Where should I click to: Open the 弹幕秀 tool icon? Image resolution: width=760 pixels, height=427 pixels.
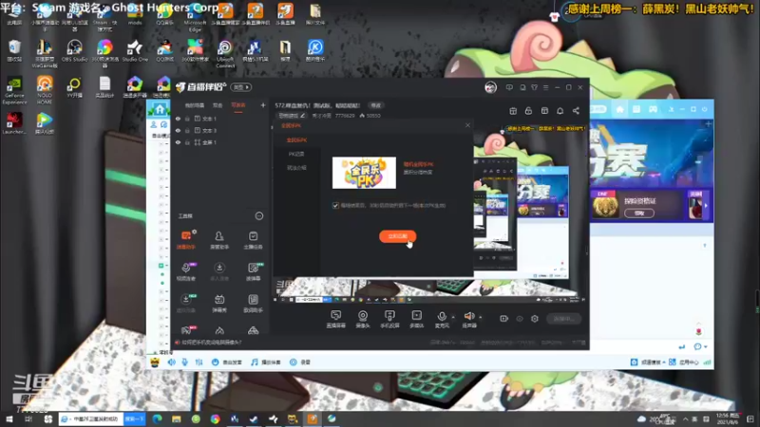tap(219, 303)
